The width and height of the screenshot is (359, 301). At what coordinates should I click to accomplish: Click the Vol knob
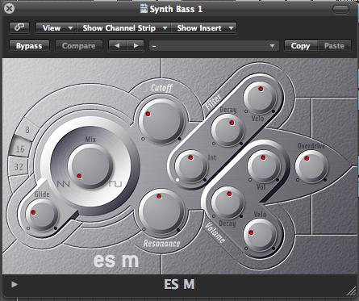click(x=264, y=166)
